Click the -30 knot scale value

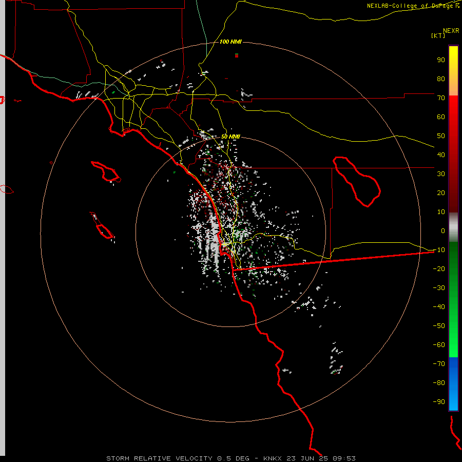coord(439,288)
